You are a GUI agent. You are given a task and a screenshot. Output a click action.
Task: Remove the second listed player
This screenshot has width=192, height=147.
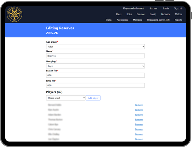pyautogui.click(x=139, y=110)
